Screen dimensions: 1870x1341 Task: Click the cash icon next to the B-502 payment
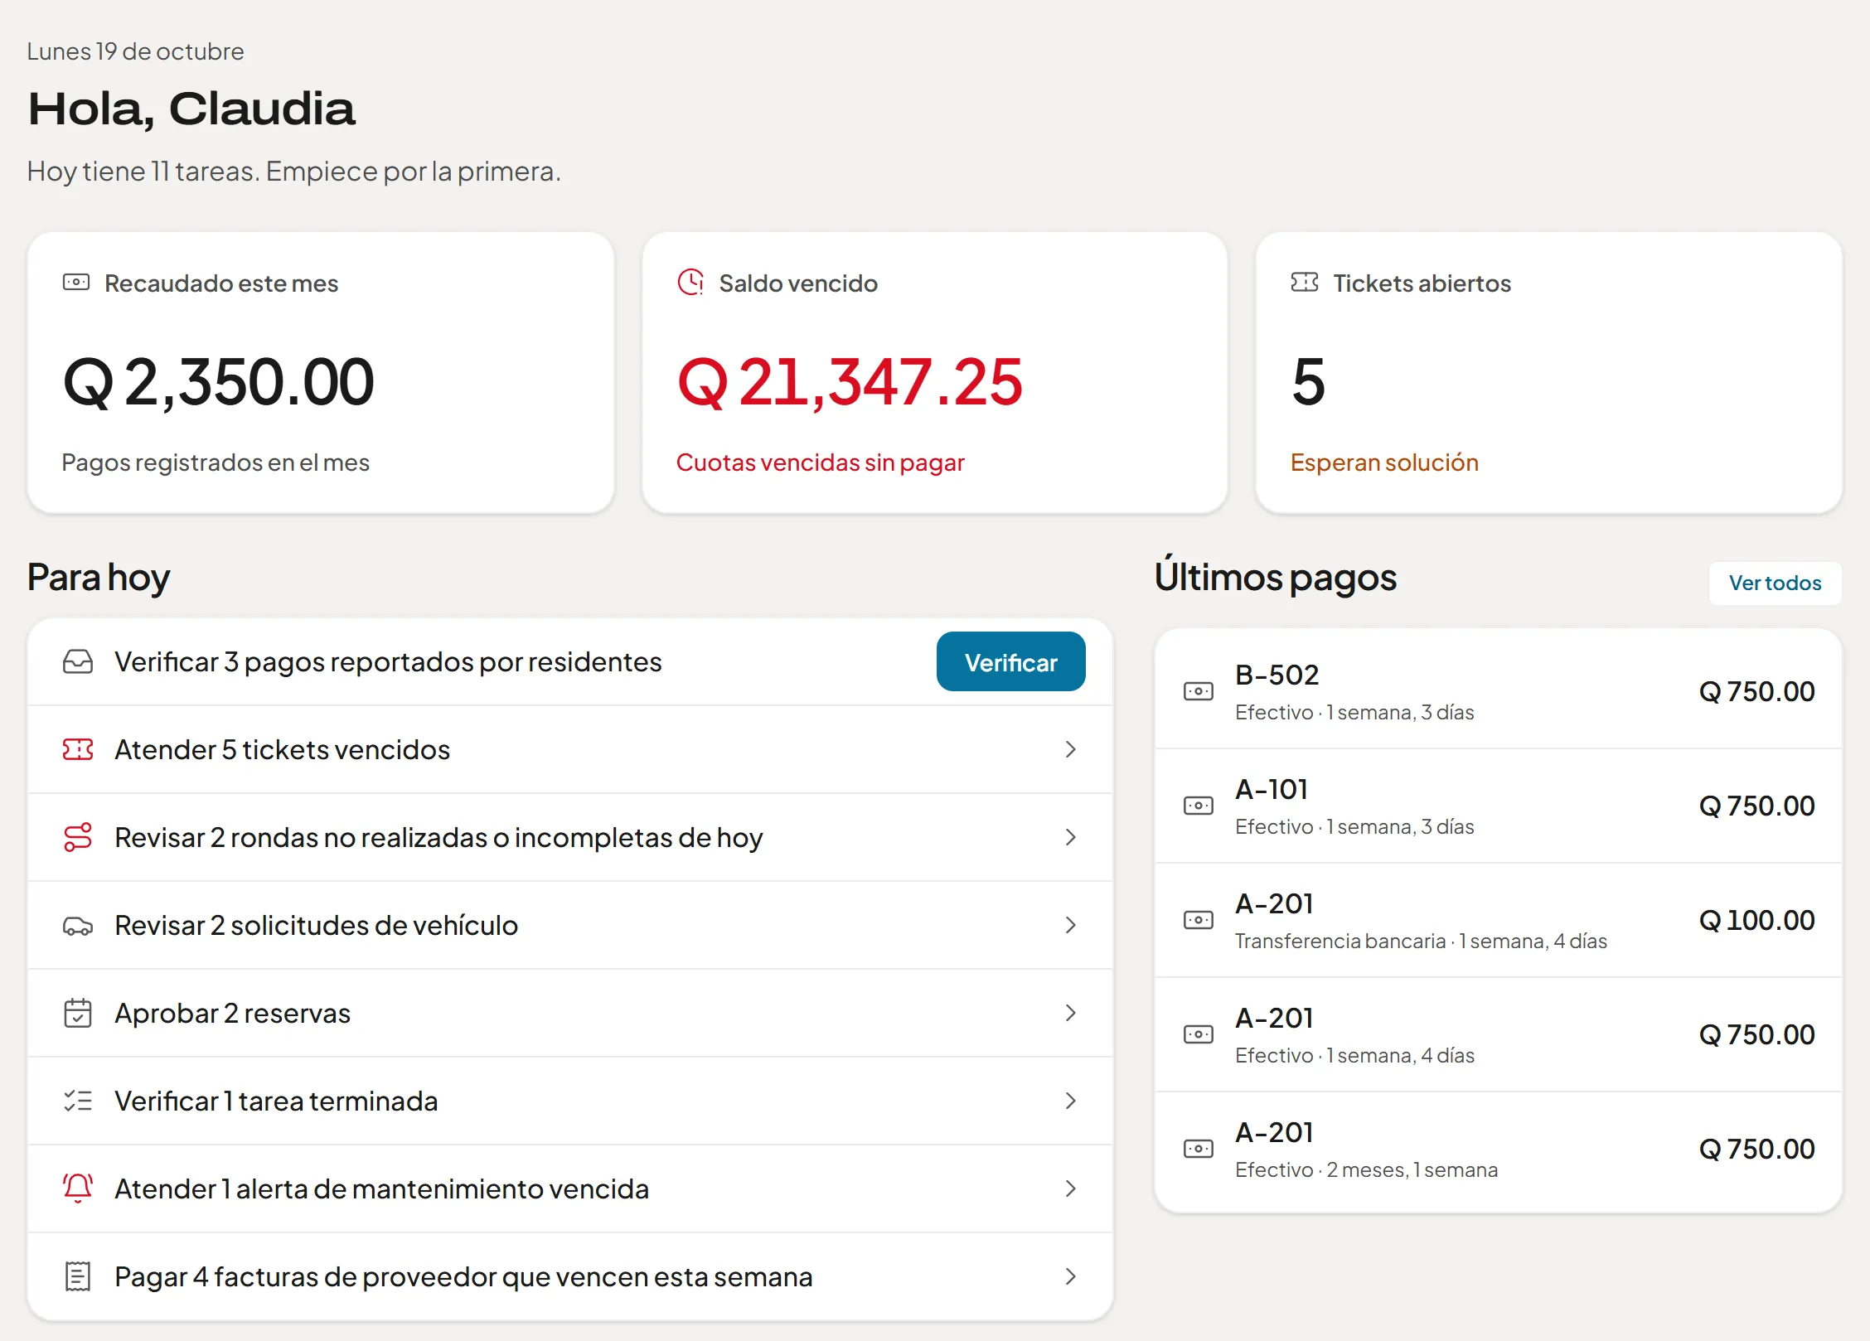[1199, 691]
